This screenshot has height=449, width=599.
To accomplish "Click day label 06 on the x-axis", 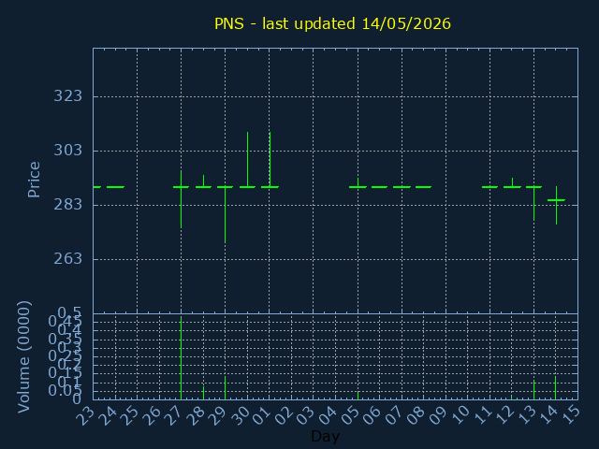I will (373, 415).
